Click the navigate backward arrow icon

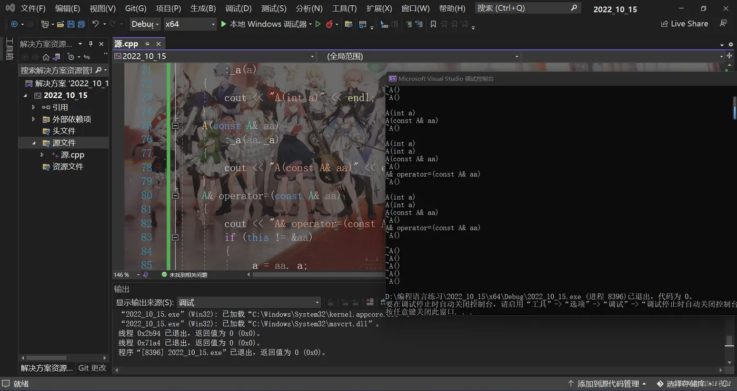pyautogui.click(x=14, y=24)
